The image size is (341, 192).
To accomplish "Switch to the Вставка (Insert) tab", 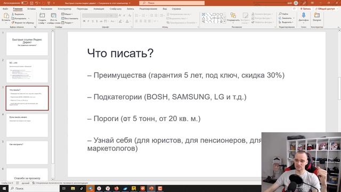I will (x=31, y=9).
